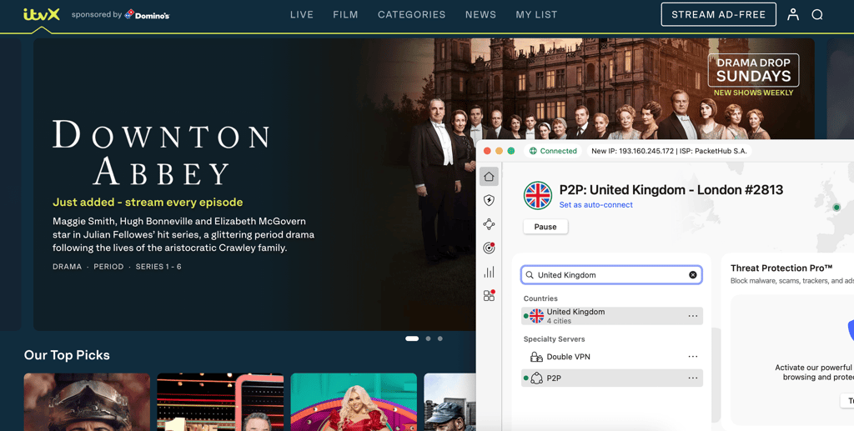This screenshot has width=854, height=431.
Task: Open MY LIST
Action: 536,15
